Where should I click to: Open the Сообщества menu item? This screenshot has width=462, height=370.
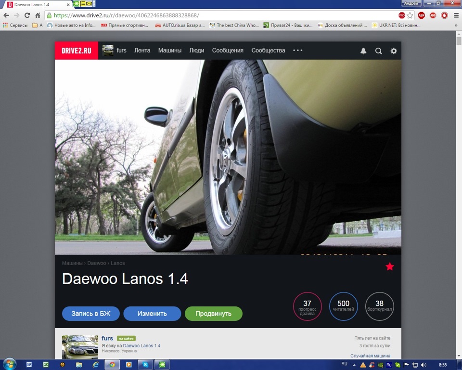[x=268, y=51]
